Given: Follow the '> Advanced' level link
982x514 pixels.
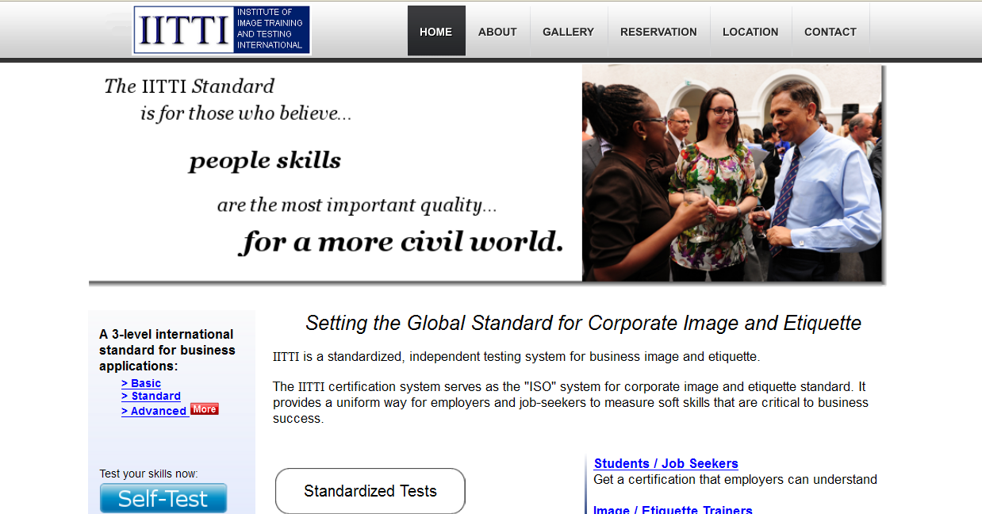Looking at the screenshot, I should tap(154, 411).
